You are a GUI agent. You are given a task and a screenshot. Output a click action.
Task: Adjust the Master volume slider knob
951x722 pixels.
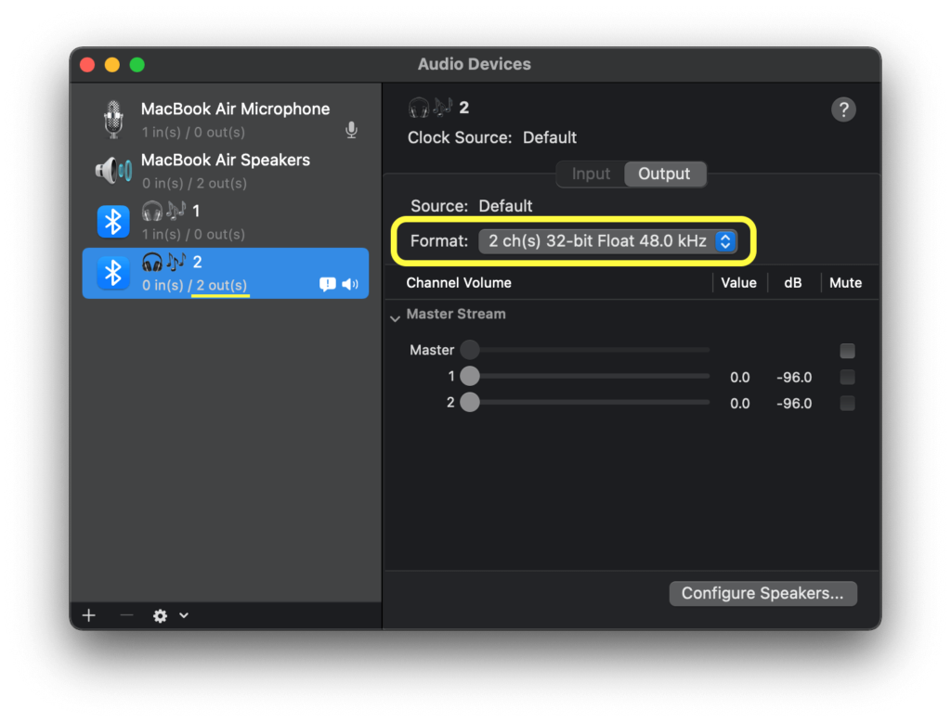point(469,349)
